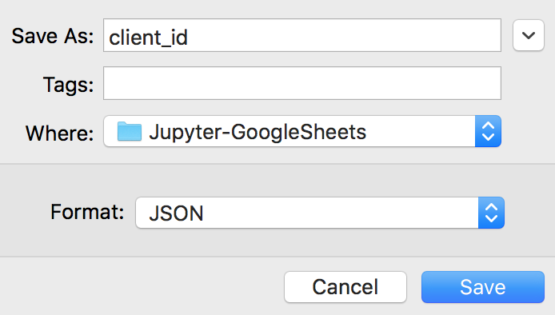Click the Jupyter-GoogleSheets folder name

tap(258, 133)
